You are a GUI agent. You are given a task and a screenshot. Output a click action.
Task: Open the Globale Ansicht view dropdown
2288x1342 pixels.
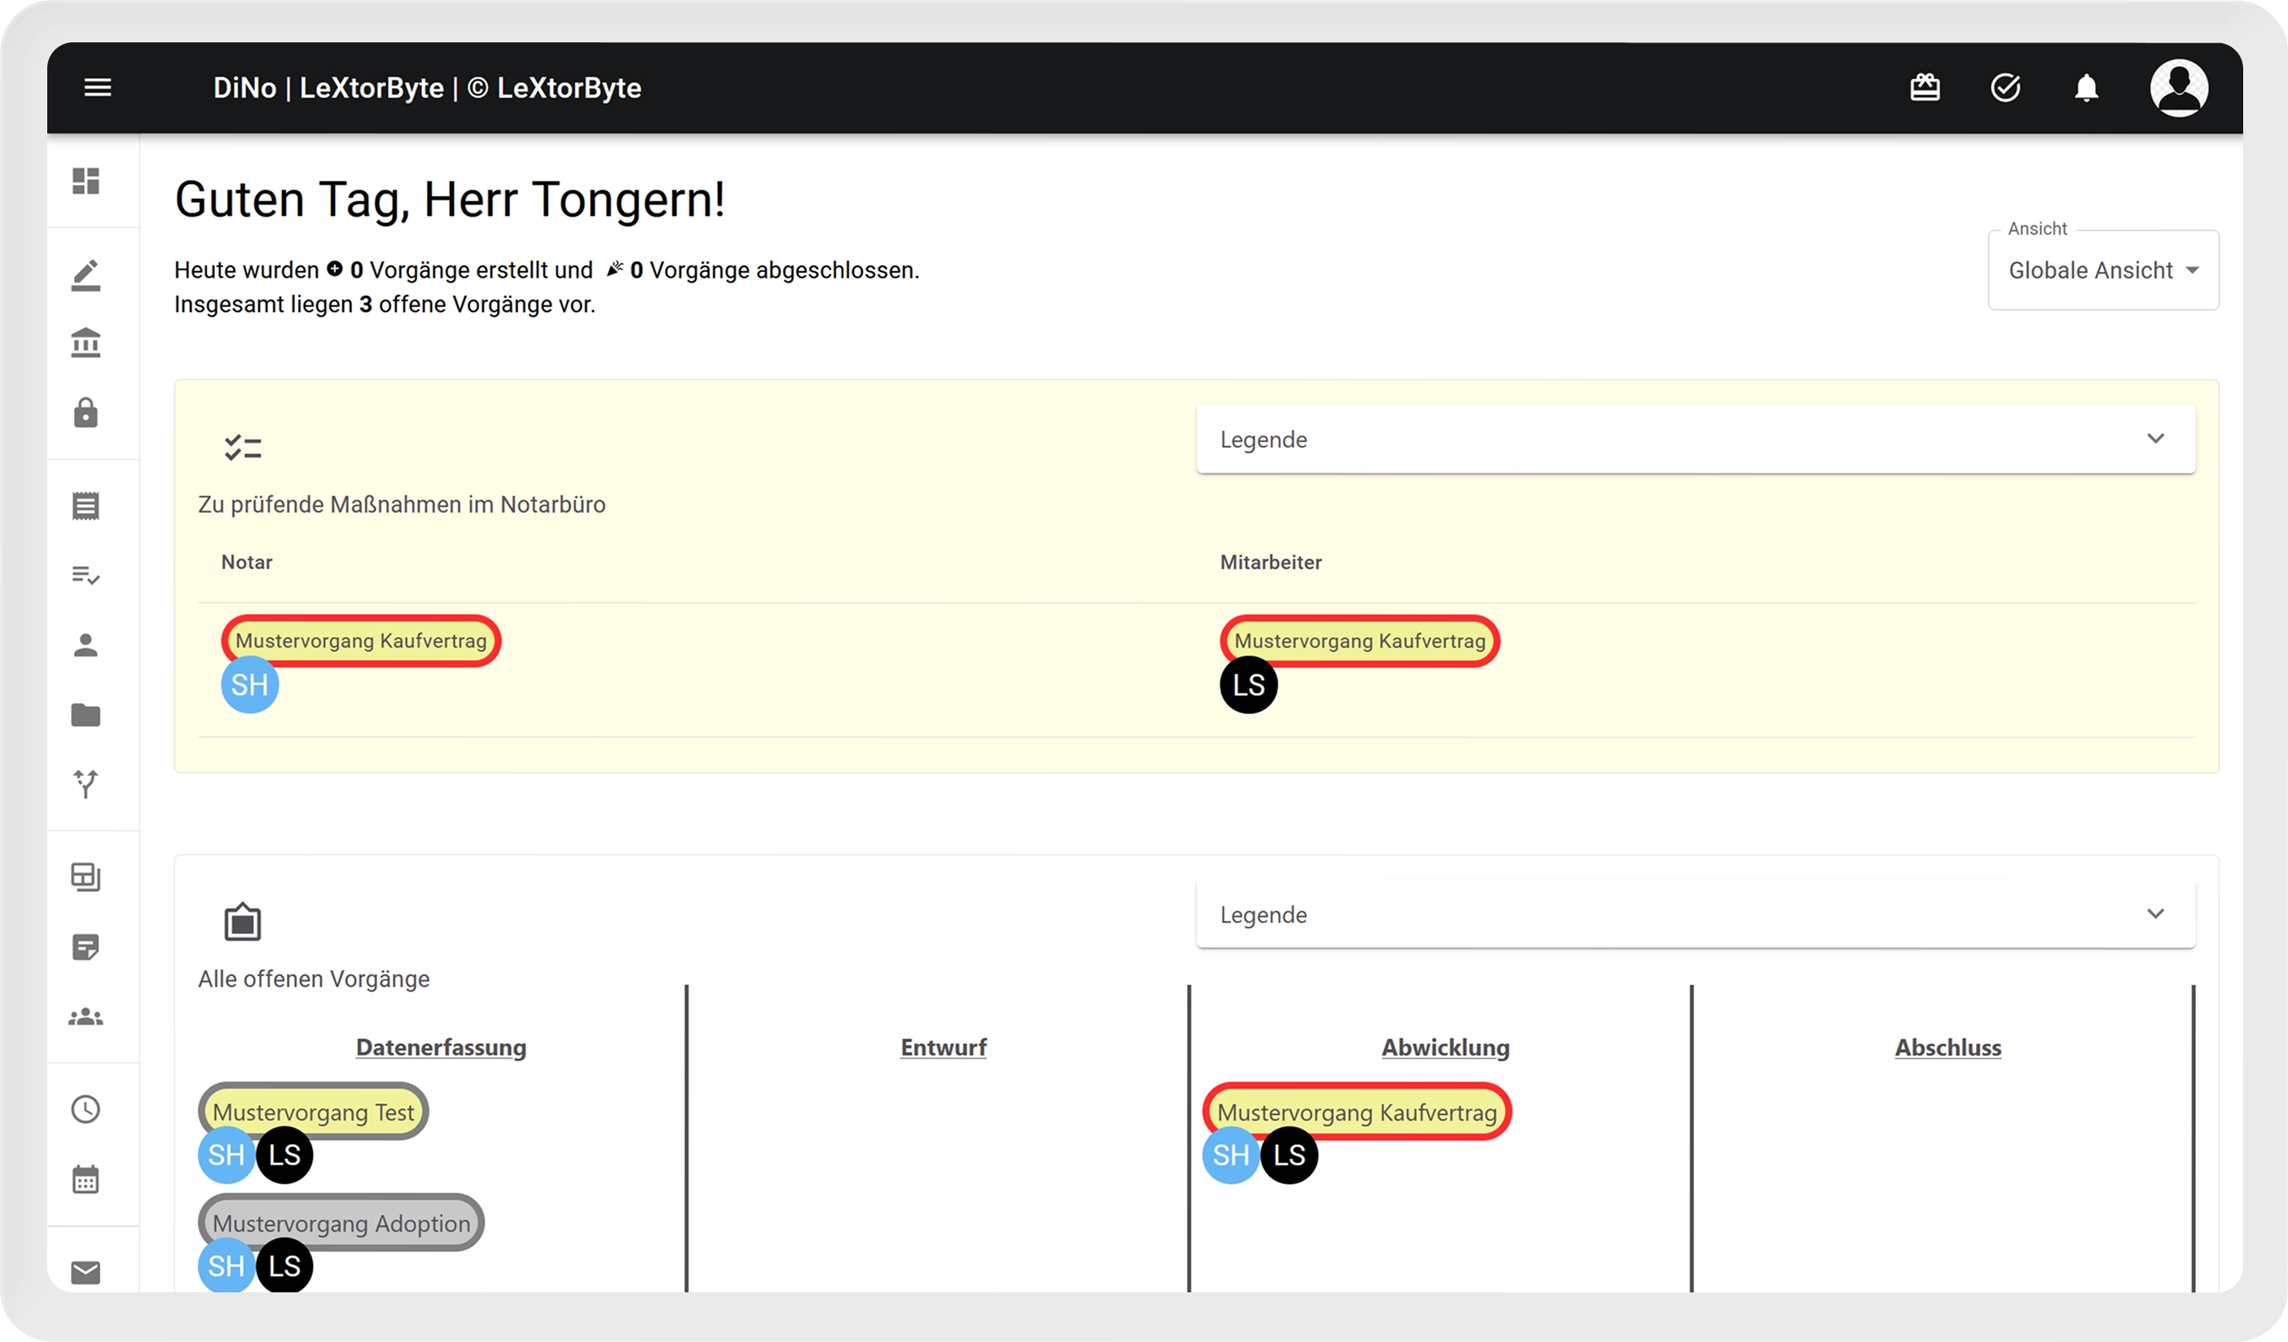point(2102,270)
